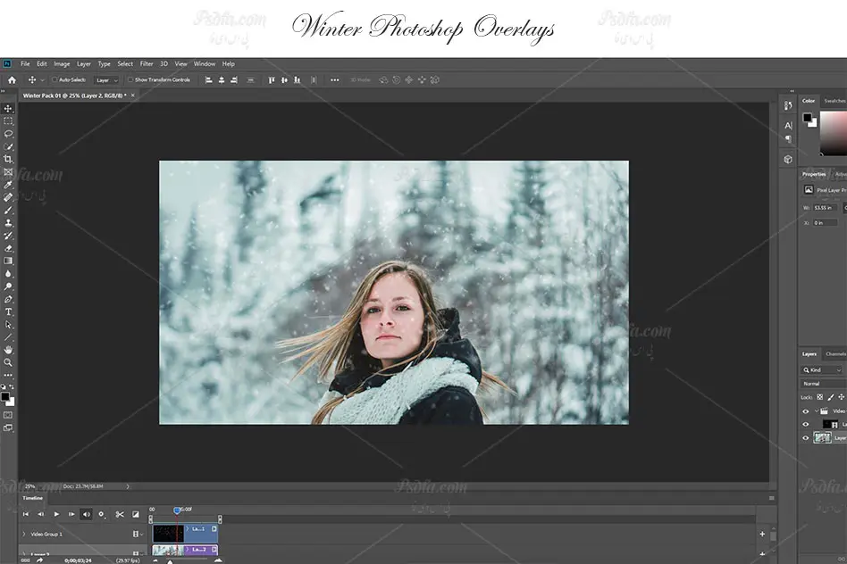Click the align left edges icon
Screen dimensions: 847x564
pyautogui.click(x=208, y=80)
